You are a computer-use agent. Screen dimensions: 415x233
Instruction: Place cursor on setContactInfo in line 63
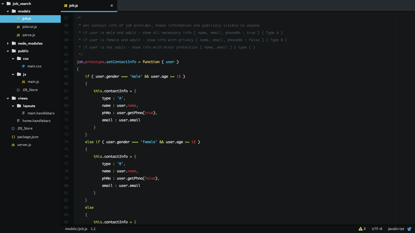(x=121, y=62)
